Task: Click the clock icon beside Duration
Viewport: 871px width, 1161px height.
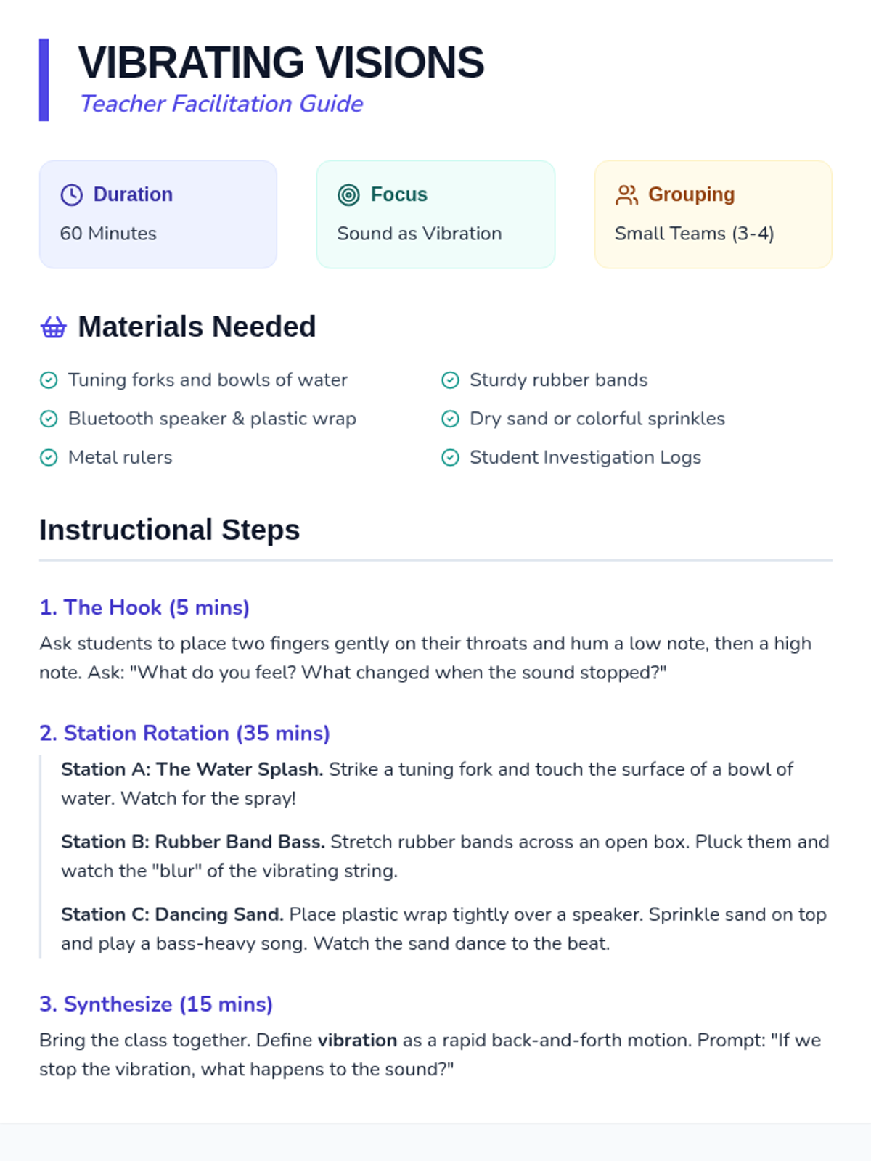Action: tap(71, 194)
